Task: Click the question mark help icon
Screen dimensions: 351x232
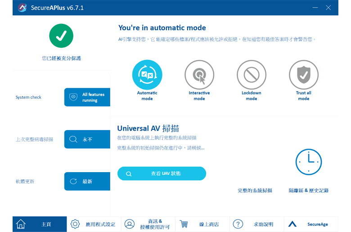Action: (238, 224)
